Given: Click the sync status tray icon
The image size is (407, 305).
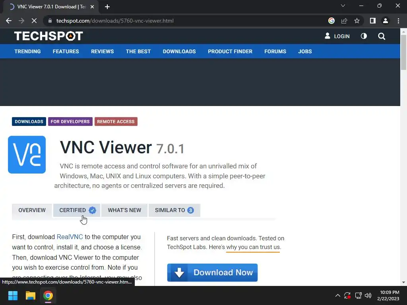Looking at the screenshot, I should 347,295.
